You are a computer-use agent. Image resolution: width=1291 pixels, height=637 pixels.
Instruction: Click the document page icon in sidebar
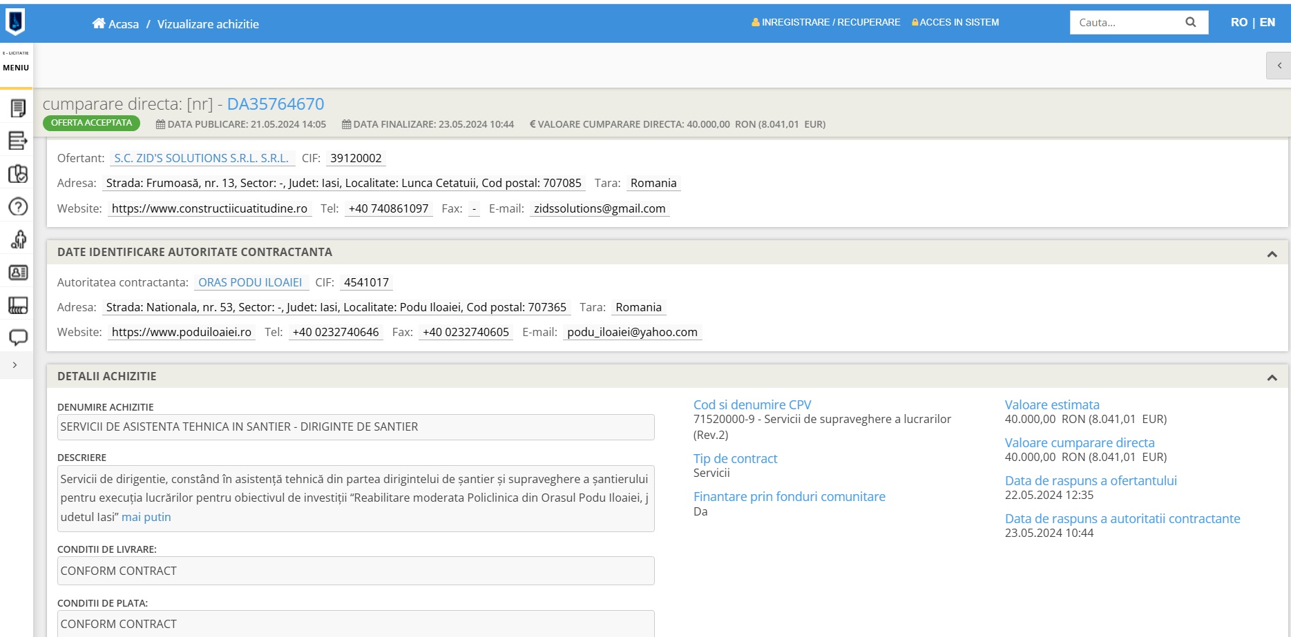click(18, 108)
